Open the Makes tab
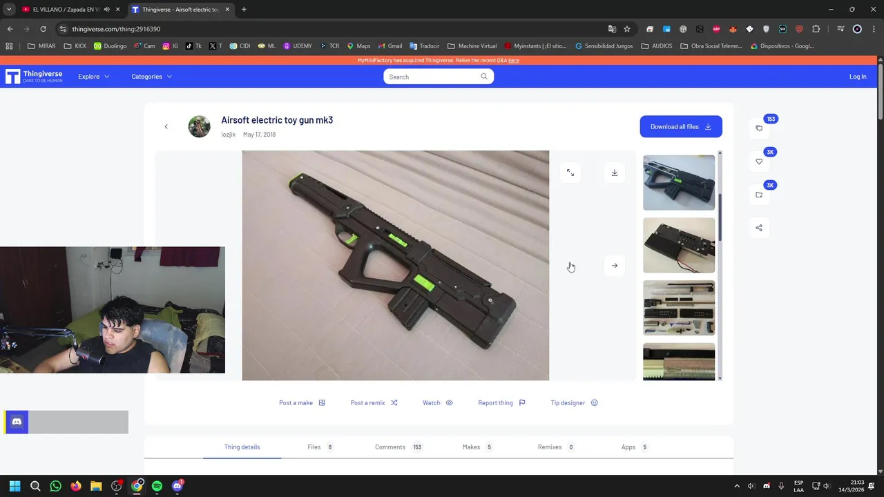Viewport: 884px width, 497px height. [477, 447]
